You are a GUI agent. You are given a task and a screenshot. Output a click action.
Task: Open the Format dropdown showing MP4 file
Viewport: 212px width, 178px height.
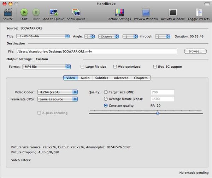tap(47, 67)
